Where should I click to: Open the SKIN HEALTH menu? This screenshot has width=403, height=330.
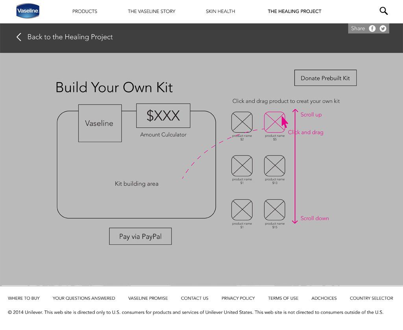[x=220, y=11]
